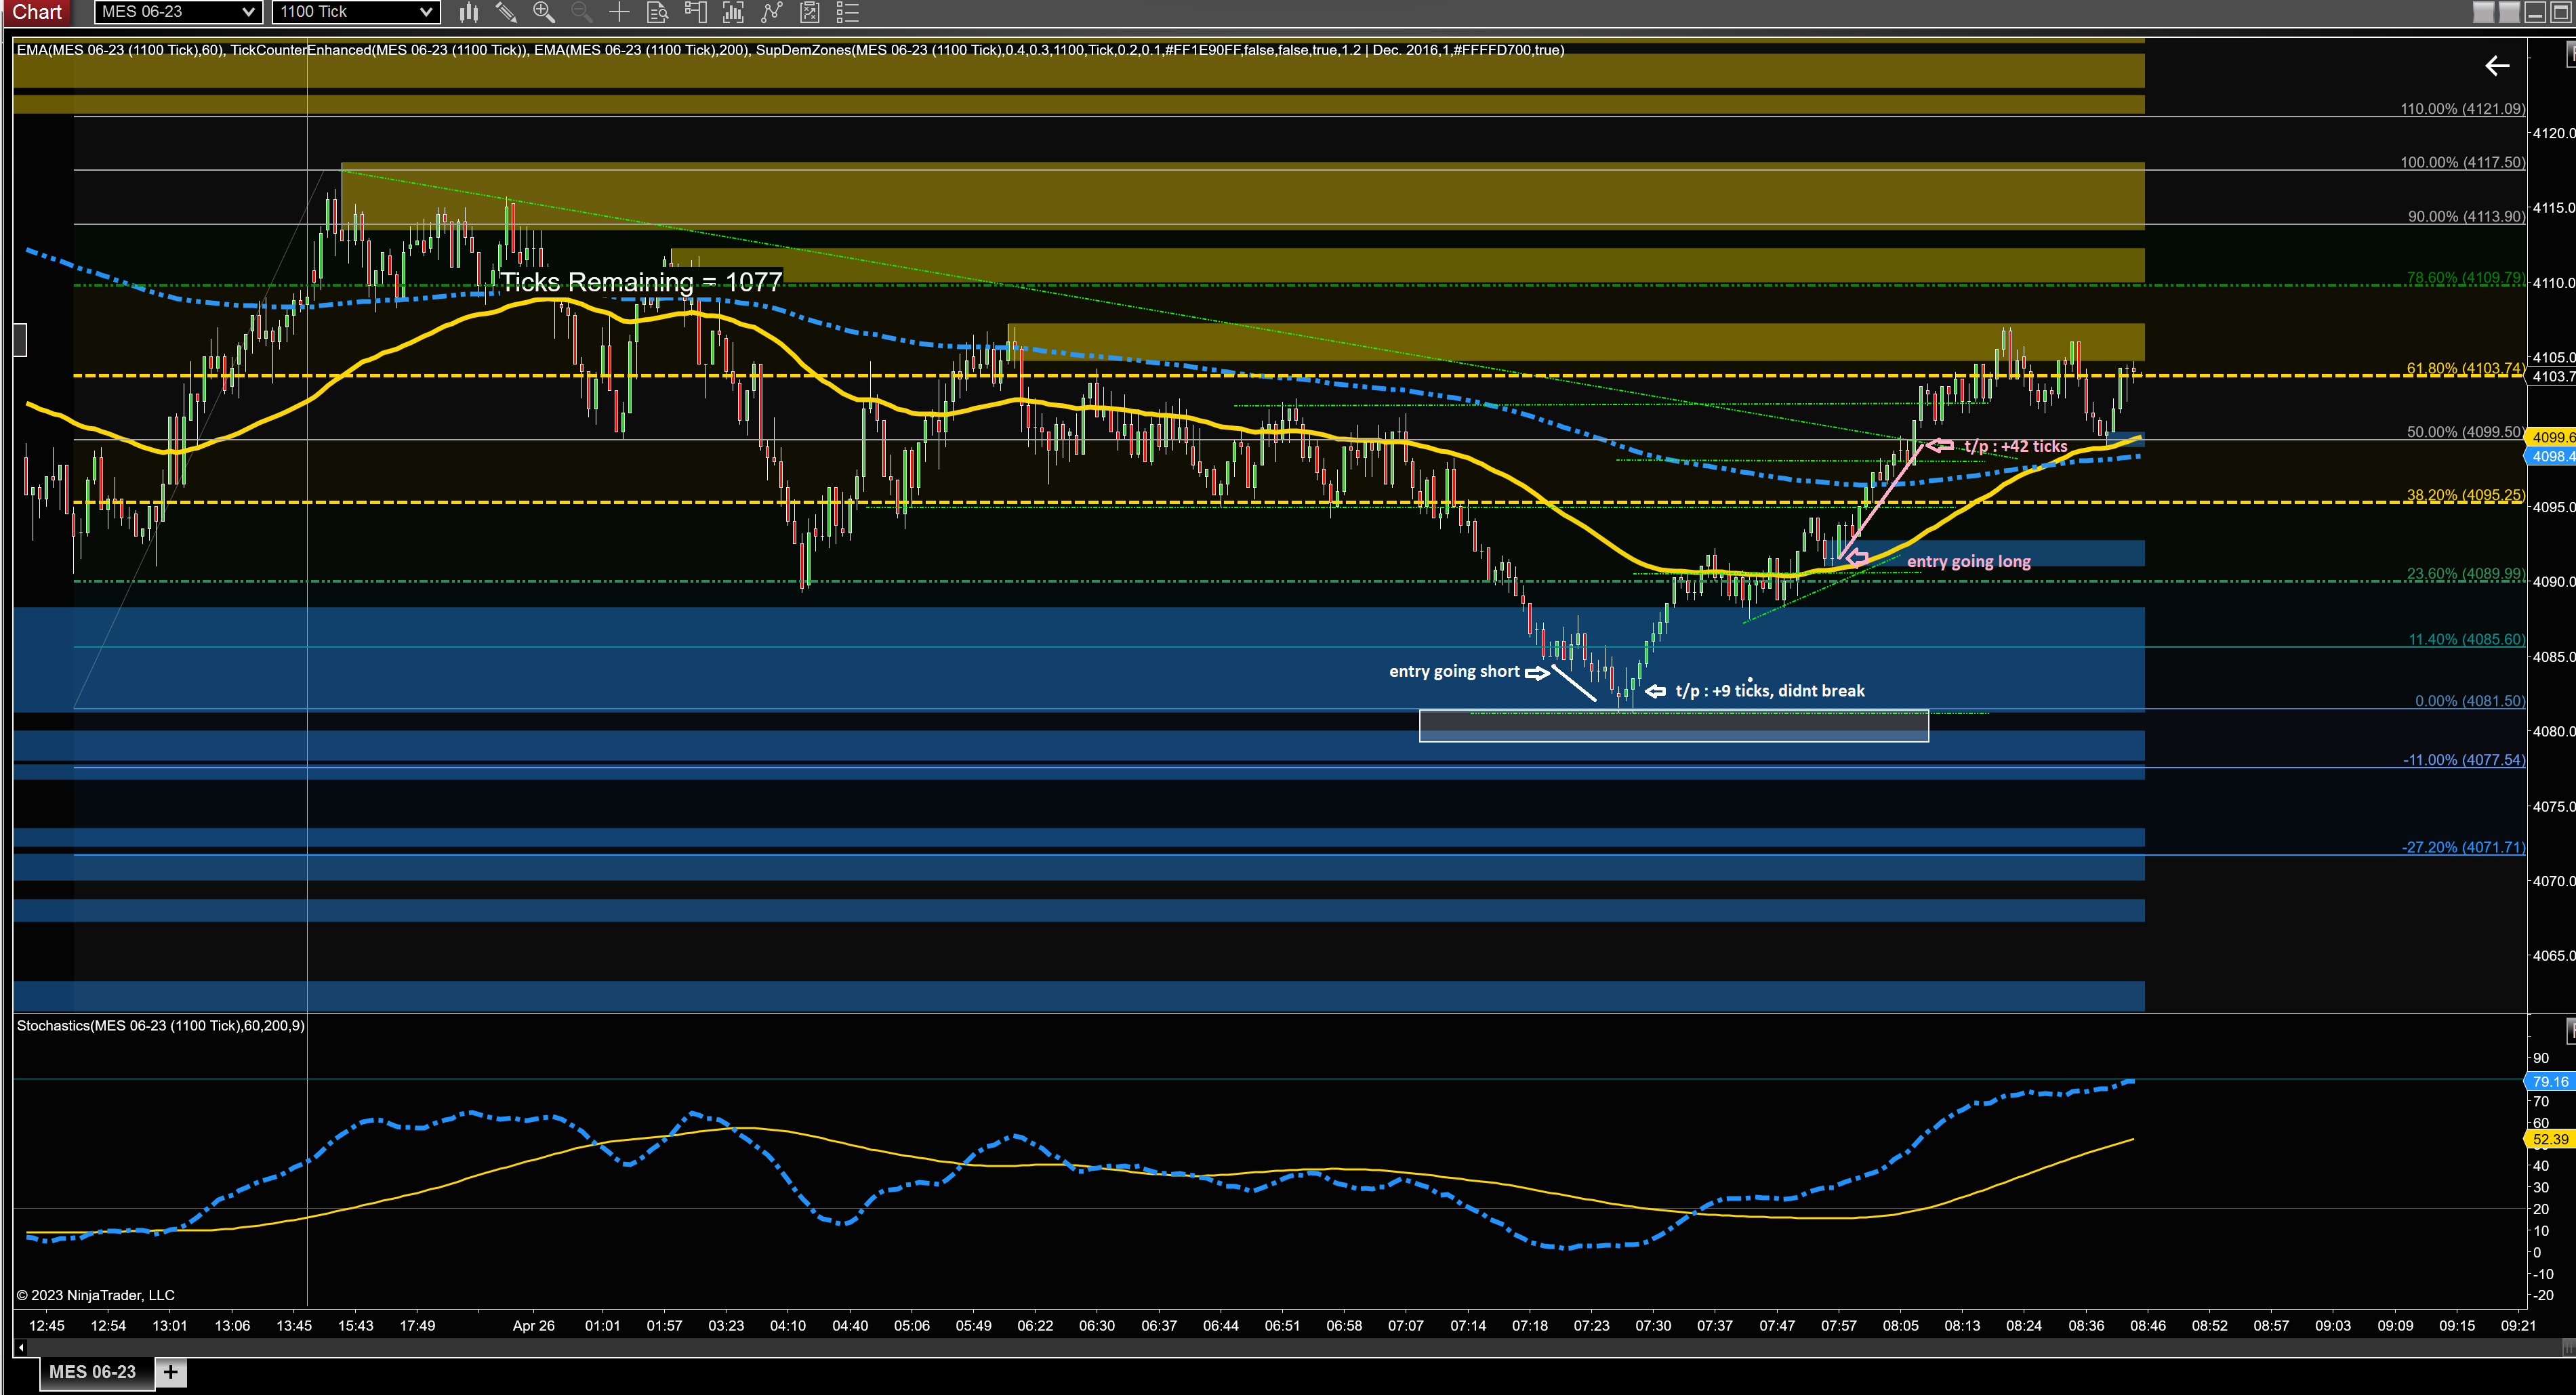The width and height of the screenshot is (2576, 1395).
Task: Click the 4103.7 current price marker
Action: tap(2551, 376)
